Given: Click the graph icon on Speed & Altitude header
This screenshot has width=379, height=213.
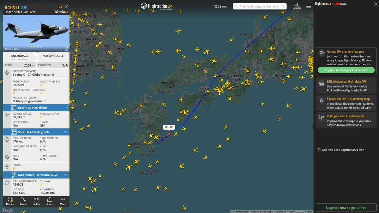Looking at the screenshot, I should (14, 132).
